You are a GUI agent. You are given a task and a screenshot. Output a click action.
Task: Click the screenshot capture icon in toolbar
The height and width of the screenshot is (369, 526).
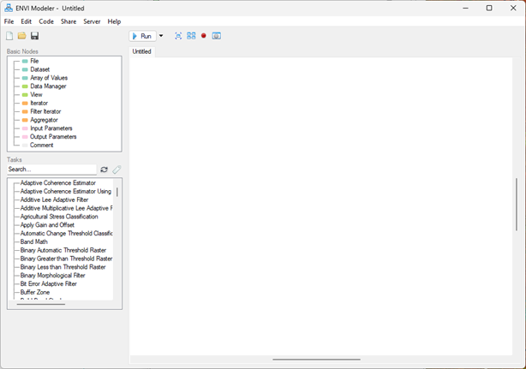[217, 36]
